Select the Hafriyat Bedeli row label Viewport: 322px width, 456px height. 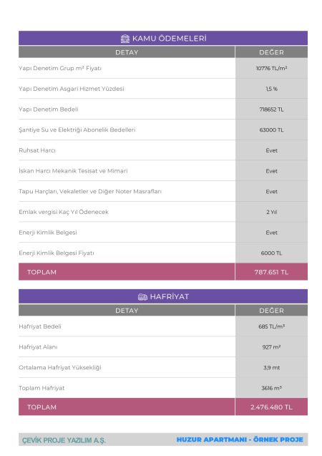tap(40, 326)
